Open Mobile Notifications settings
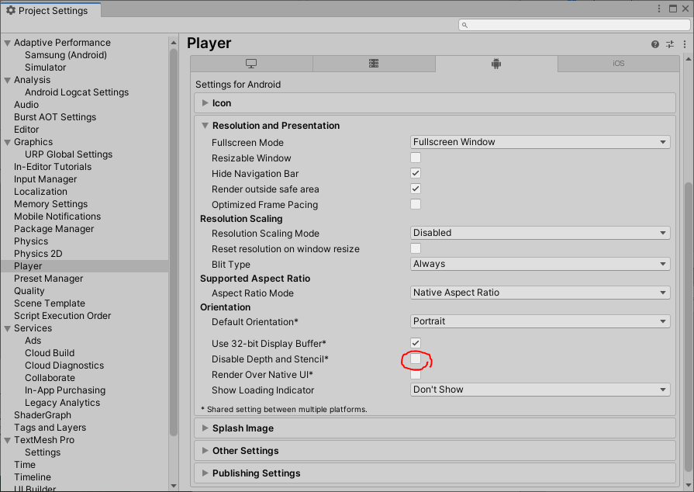The width and height of the screenshot is (694, 492). 57,216
